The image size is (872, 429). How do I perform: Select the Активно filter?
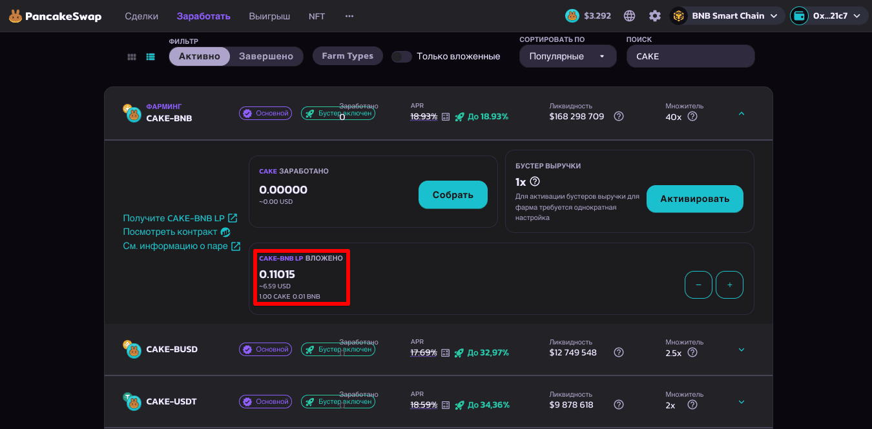200,57
